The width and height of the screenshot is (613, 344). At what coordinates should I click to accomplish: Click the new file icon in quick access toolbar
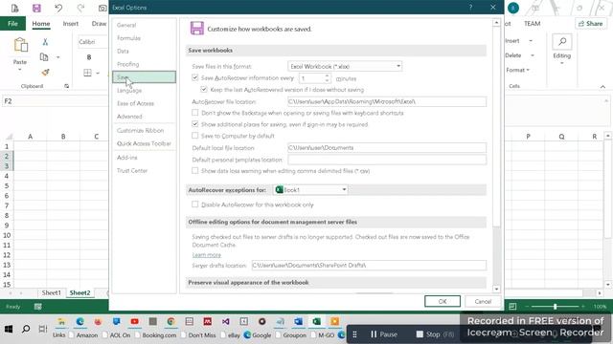click(x=15, y=9)
